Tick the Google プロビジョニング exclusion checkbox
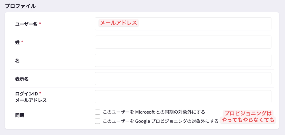 click(97, 121)
